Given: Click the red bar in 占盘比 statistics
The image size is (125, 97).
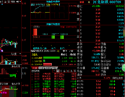Looking at the screenshot, I should [x=47, y=64].
